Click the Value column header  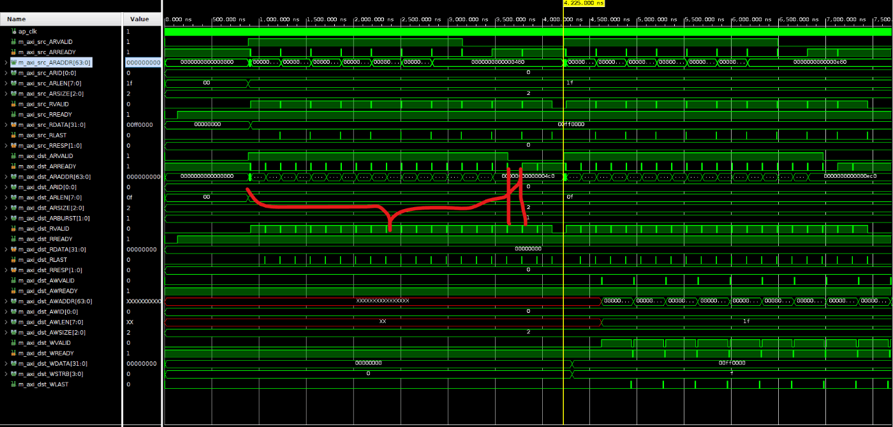[x=142, y=19]
